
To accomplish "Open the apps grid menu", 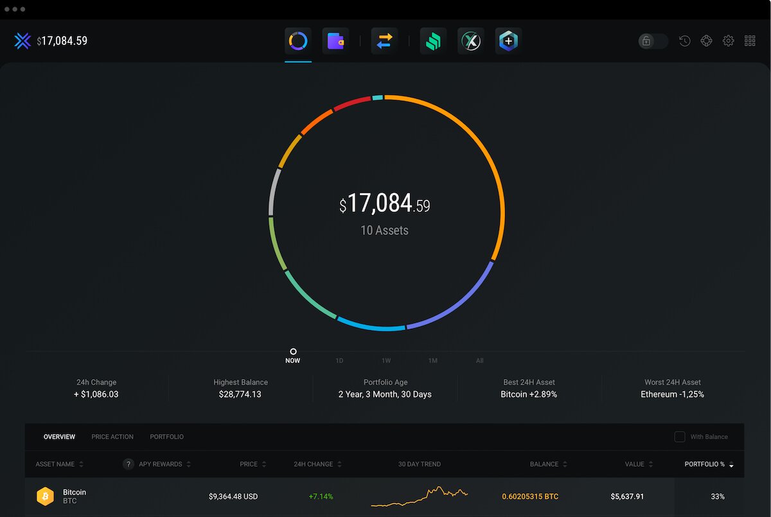I will (x=749, y=40).
